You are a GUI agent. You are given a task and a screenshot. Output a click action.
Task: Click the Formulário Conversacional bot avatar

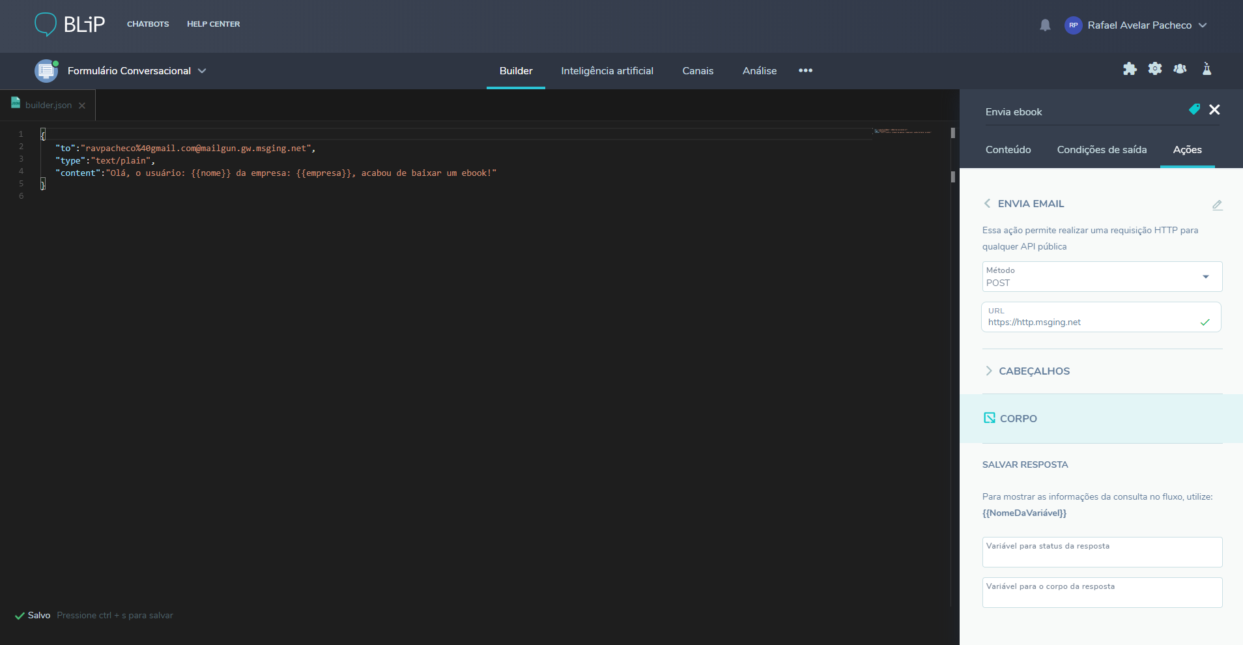46,70
